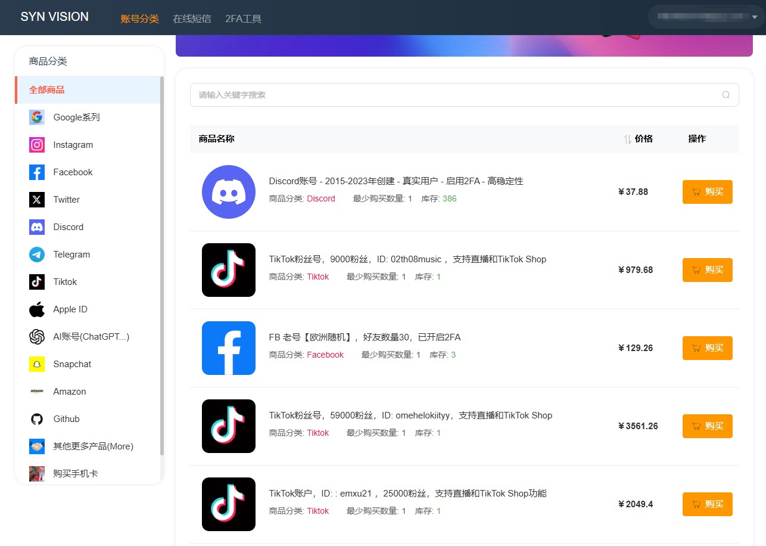Click the FB 老号【欧洲随机】title
This screenshot has height=546, width=766.
click(x=365, y=337)
